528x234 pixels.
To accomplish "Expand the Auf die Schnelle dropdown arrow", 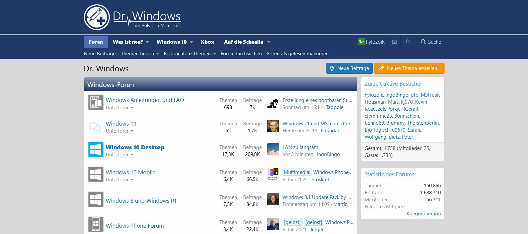I will coord(269,42).
